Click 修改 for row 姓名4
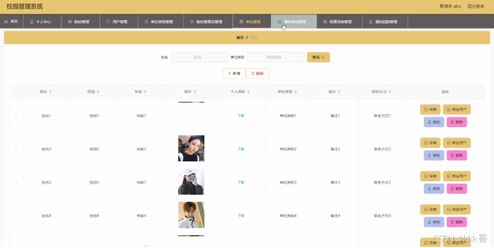Viewport: 494px width, 248px height. click(x=434, y=222)
